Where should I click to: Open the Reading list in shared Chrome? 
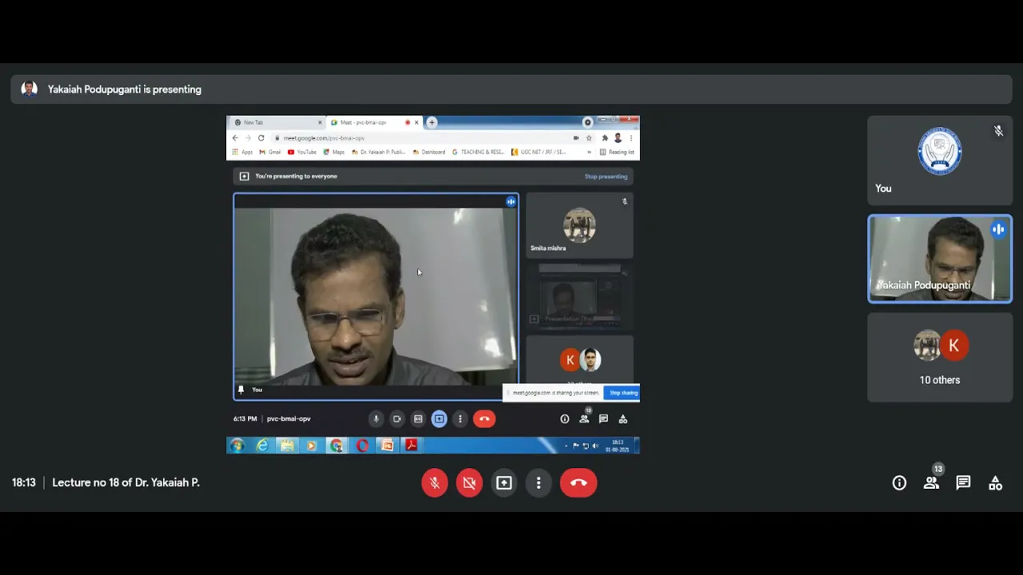tap(617, 152)
